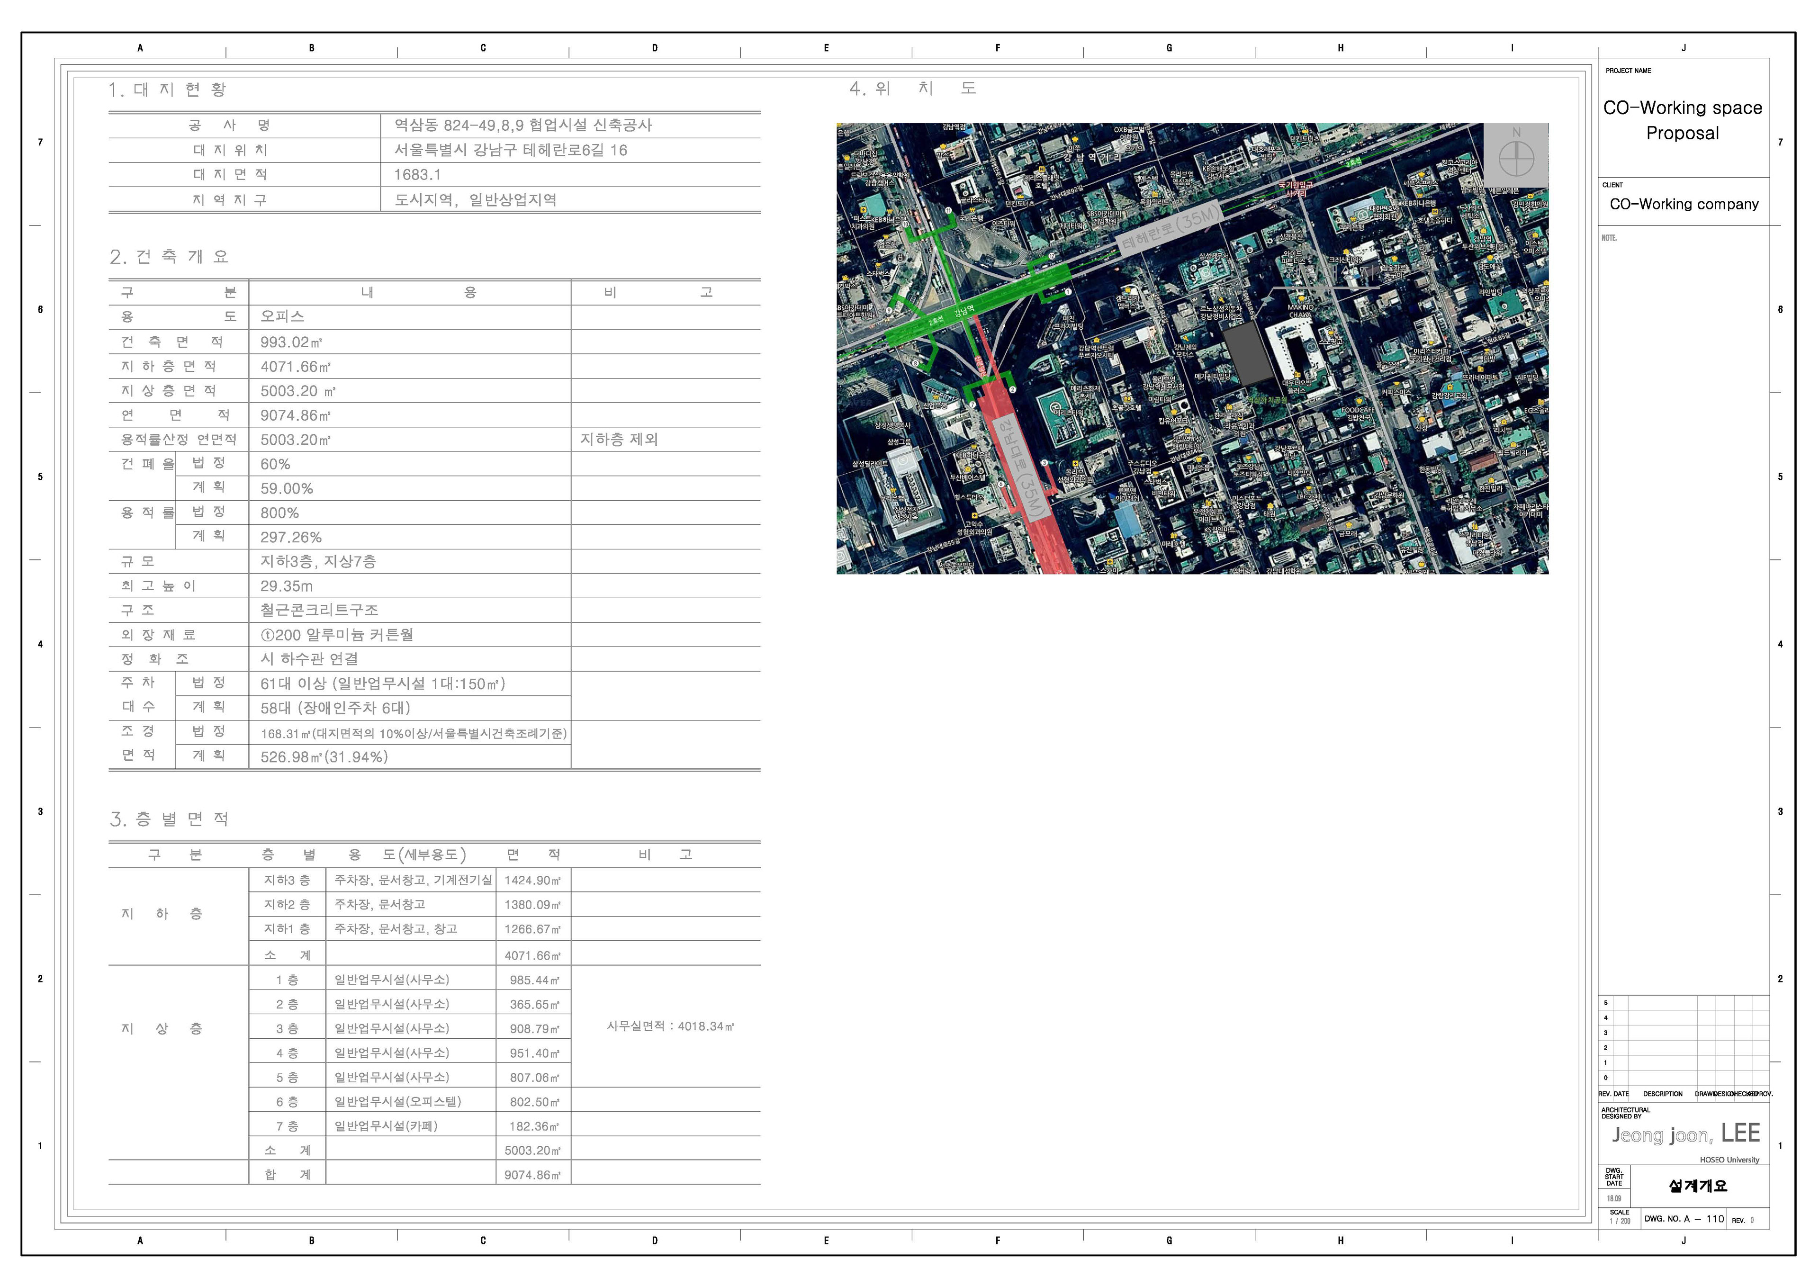The image size is (1819, 1286).
Task: Click exit 8 circle marker on map
Action: tap(915, 364)
